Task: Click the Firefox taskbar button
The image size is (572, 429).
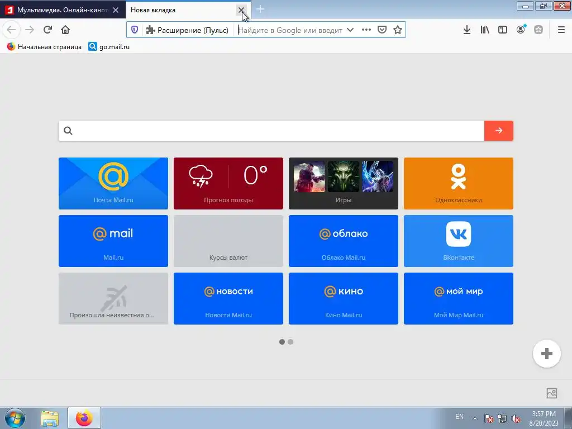Action: click(84, 418)
